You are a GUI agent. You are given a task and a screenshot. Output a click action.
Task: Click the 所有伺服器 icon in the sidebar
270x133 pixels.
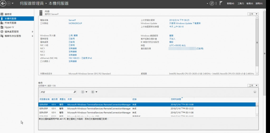(2, 23)
